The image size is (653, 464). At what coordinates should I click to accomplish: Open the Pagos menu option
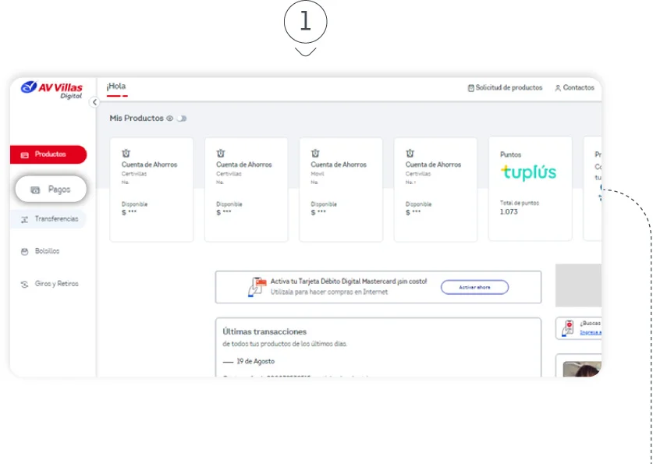[51, 189]
